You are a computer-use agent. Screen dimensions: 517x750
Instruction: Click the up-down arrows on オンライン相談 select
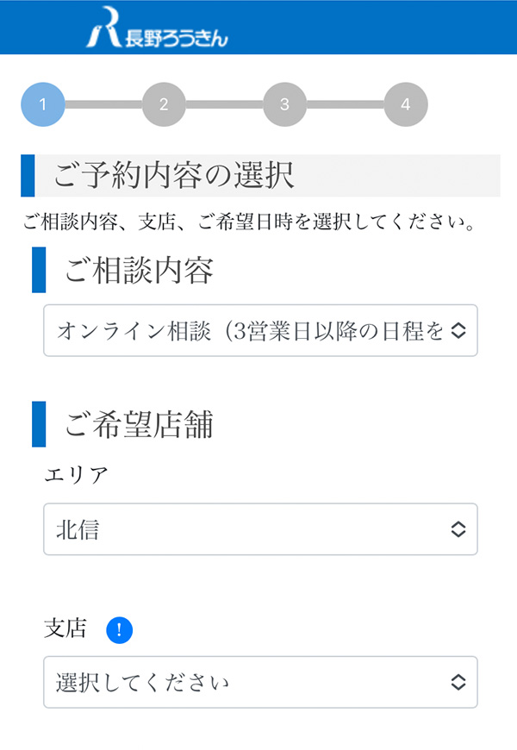[x=458, y=330]
